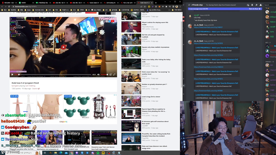The image size is (276, 155).
Task: Reload the browser page
Action: pos(9,6)
